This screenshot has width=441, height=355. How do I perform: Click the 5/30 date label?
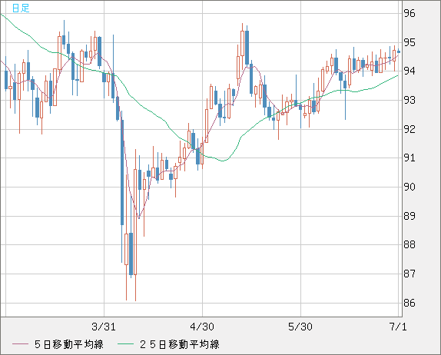click(x=300, y=327)
